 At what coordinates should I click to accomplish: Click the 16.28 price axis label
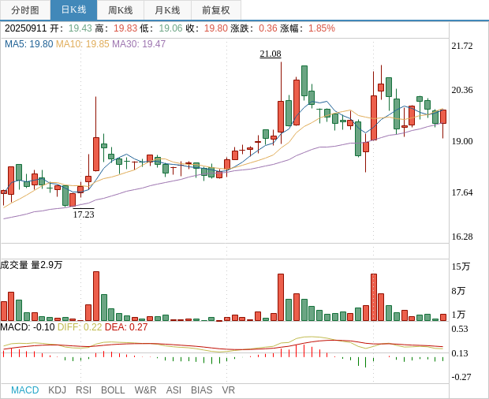click(462, 237)
